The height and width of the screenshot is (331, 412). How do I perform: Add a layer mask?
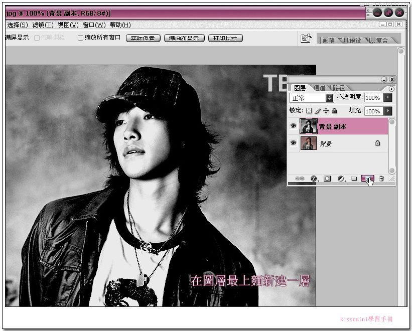[327, 179]
